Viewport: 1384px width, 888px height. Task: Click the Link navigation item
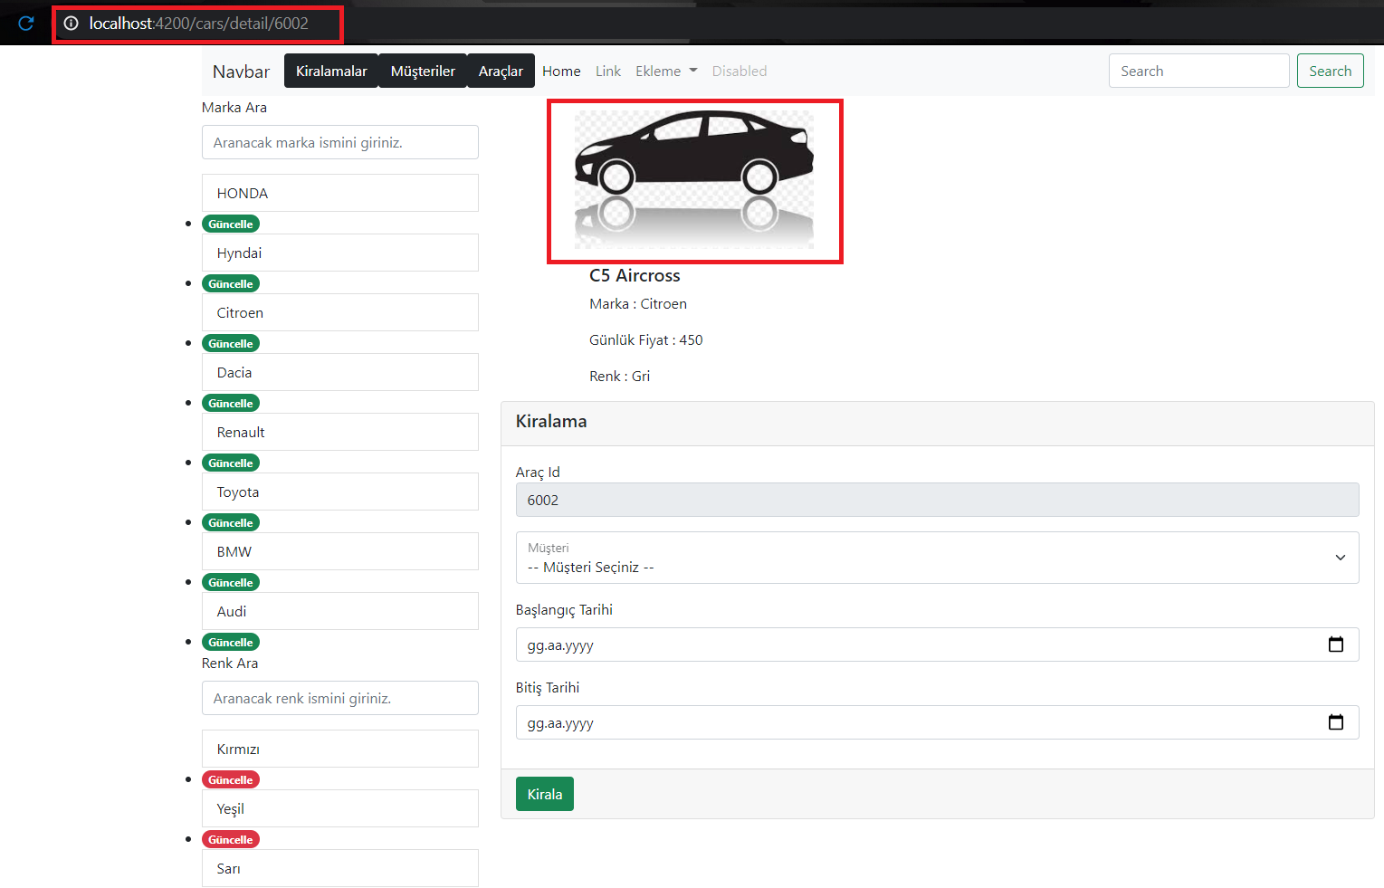pyautogui.click(x=607, y=71)
